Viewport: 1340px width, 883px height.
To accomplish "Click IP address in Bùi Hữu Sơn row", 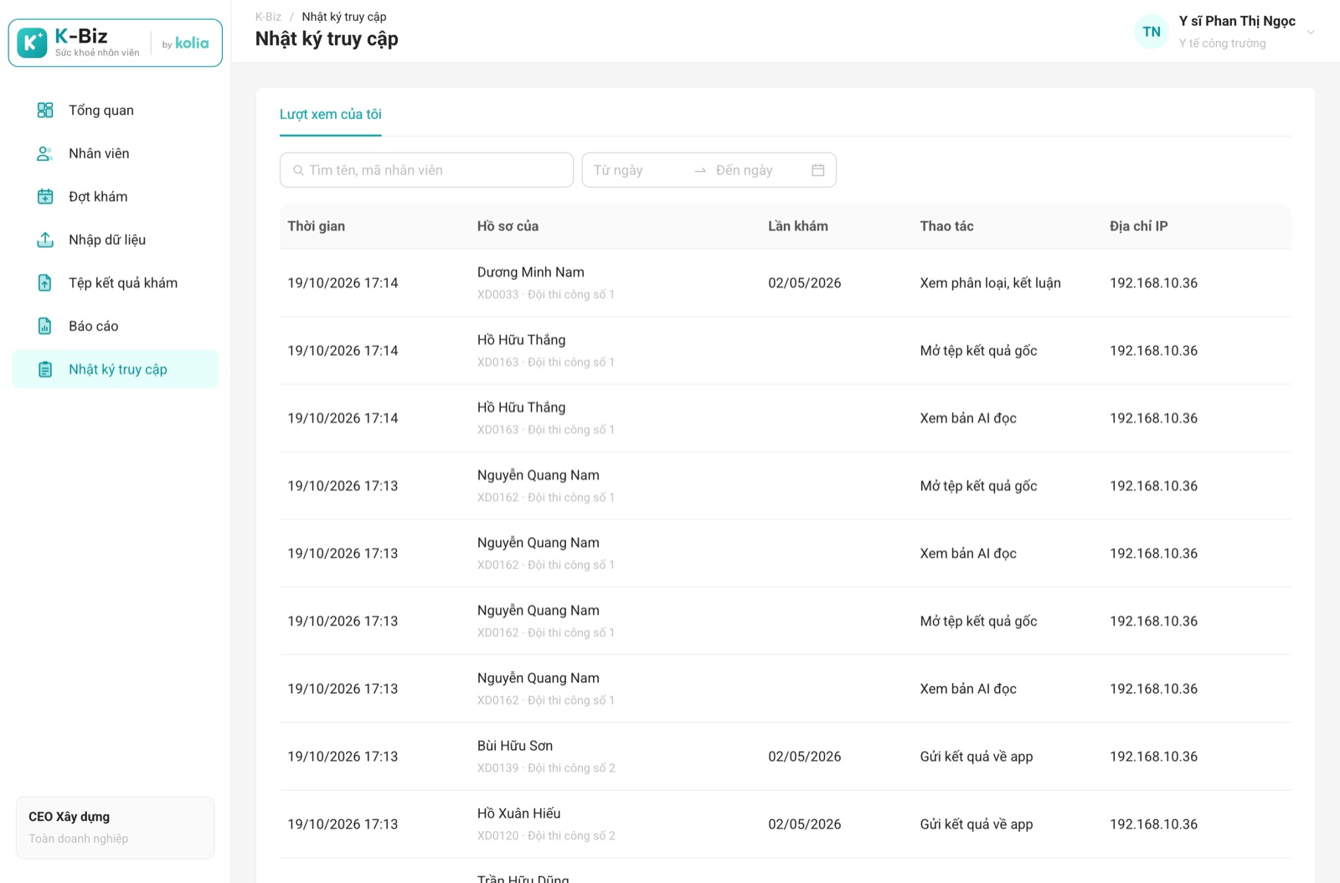I will pyautogui.click(x=1153, y=756).
